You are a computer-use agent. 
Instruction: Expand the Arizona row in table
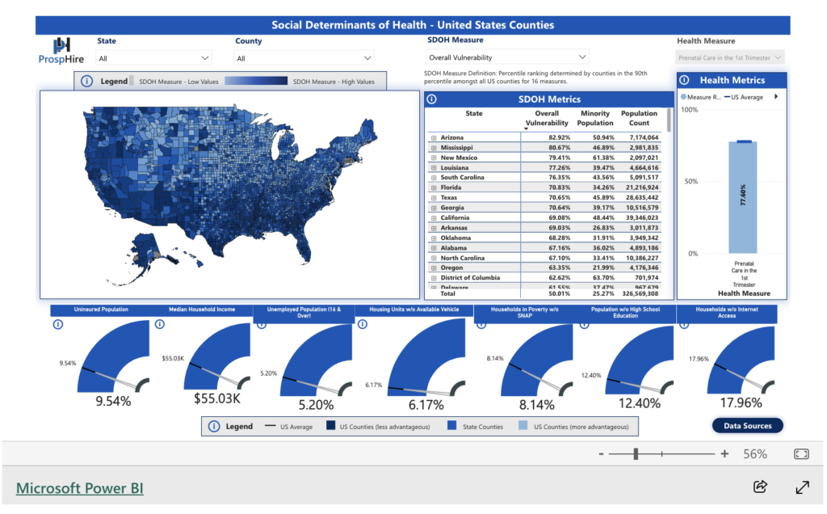pos(434,138)
